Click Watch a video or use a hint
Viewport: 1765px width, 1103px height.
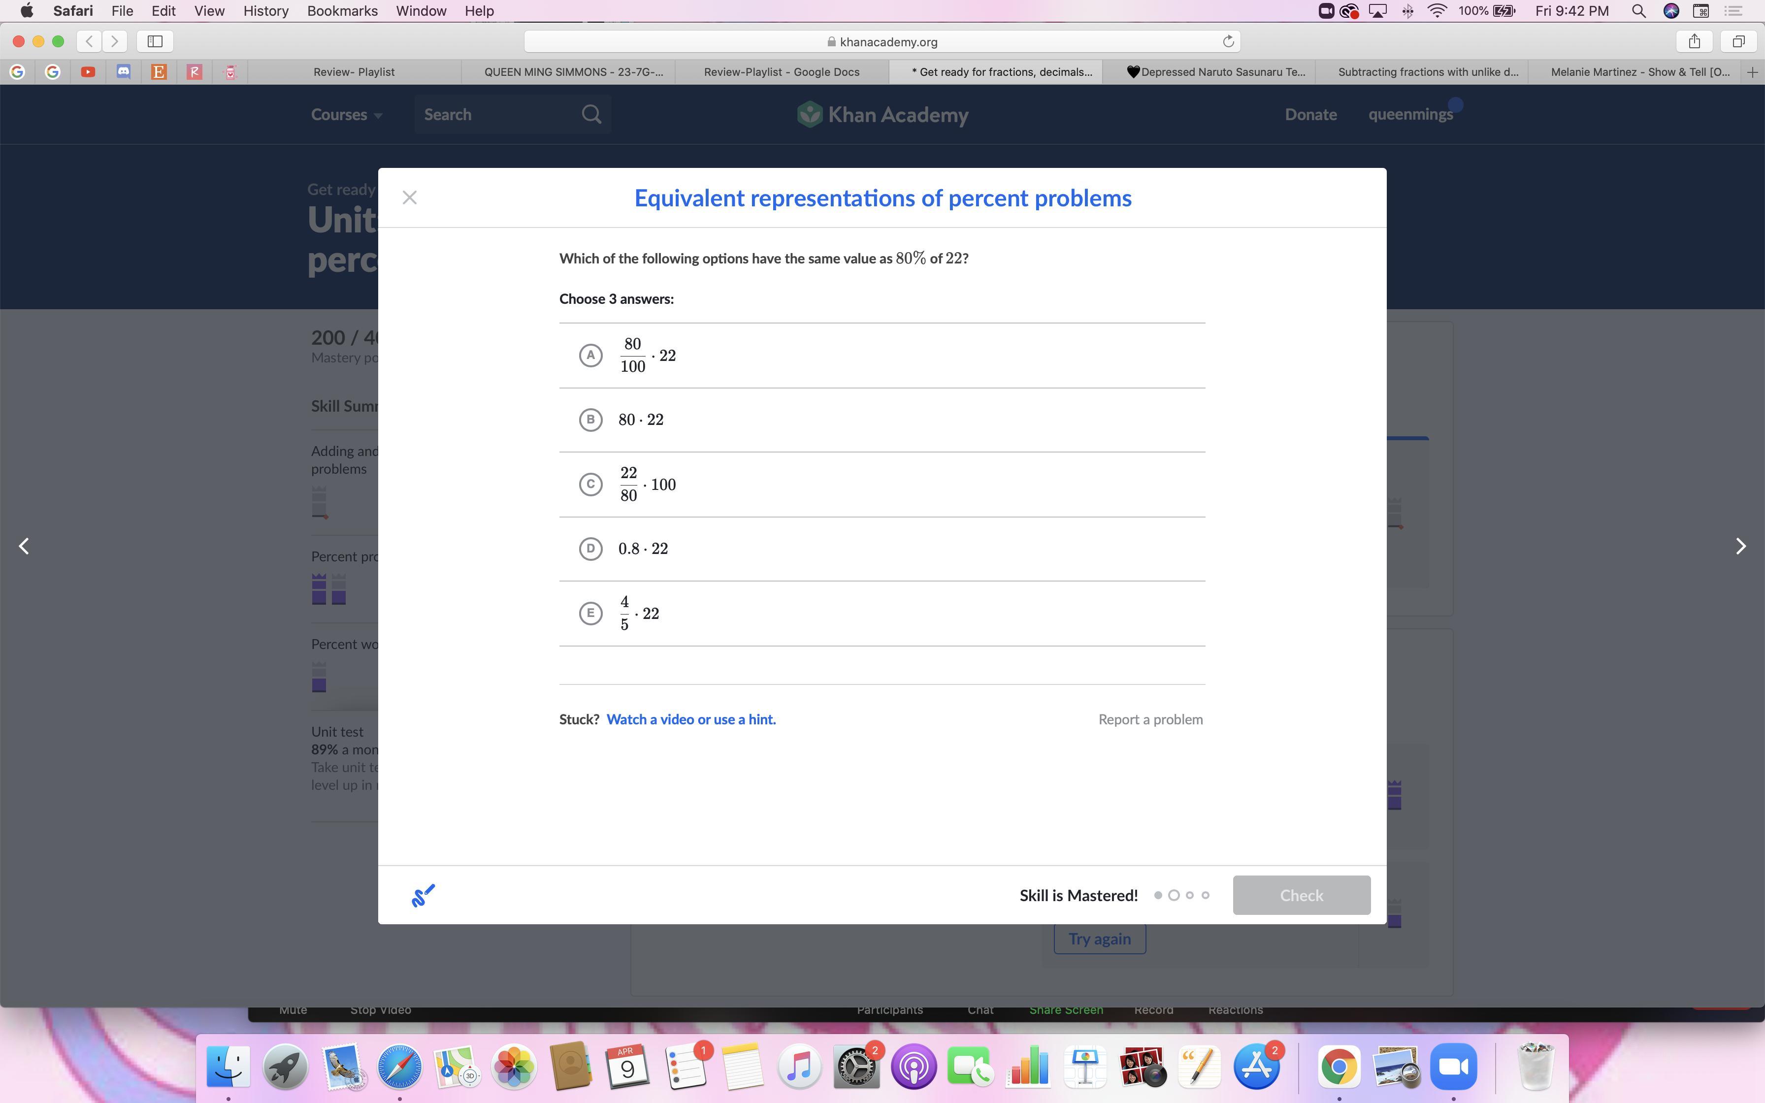coord(690,719)
